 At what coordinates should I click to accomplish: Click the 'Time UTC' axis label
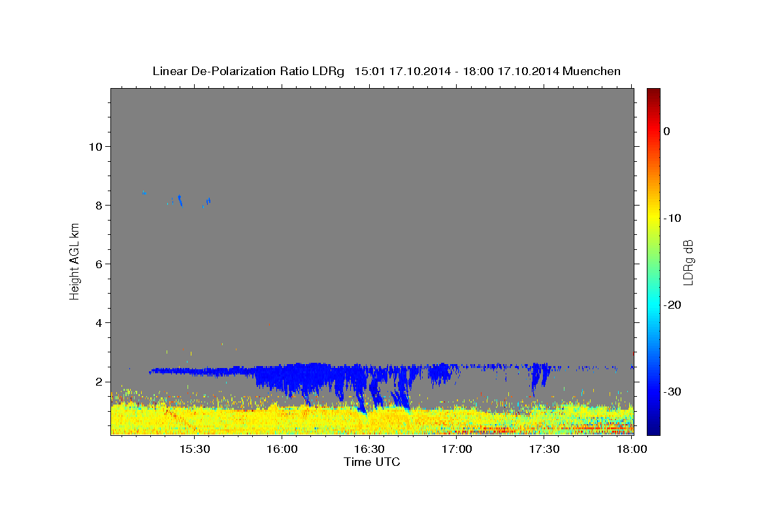click(x=372, y=462)
